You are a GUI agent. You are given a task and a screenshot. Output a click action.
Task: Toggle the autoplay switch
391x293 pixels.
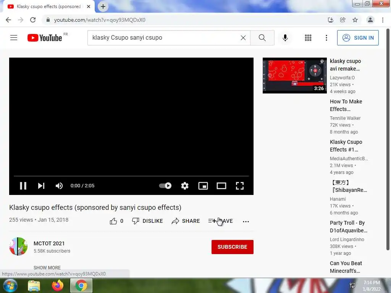(x=165, y=186)
